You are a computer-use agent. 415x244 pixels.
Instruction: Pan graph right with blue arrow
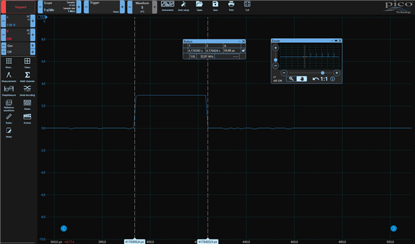[394, 228]
